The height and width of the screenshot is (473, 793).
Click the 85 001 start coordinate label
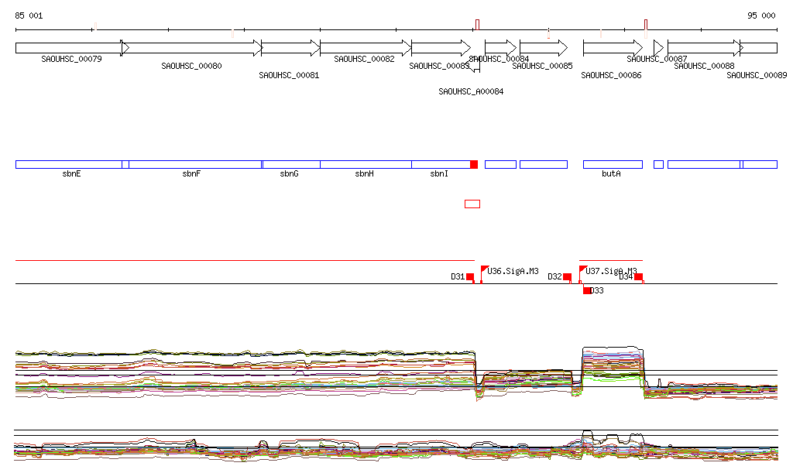tap(29, 15)
